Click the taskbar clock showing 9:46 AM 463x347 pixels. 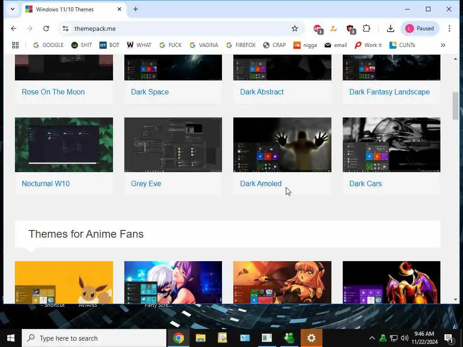[x=424, y=338]
